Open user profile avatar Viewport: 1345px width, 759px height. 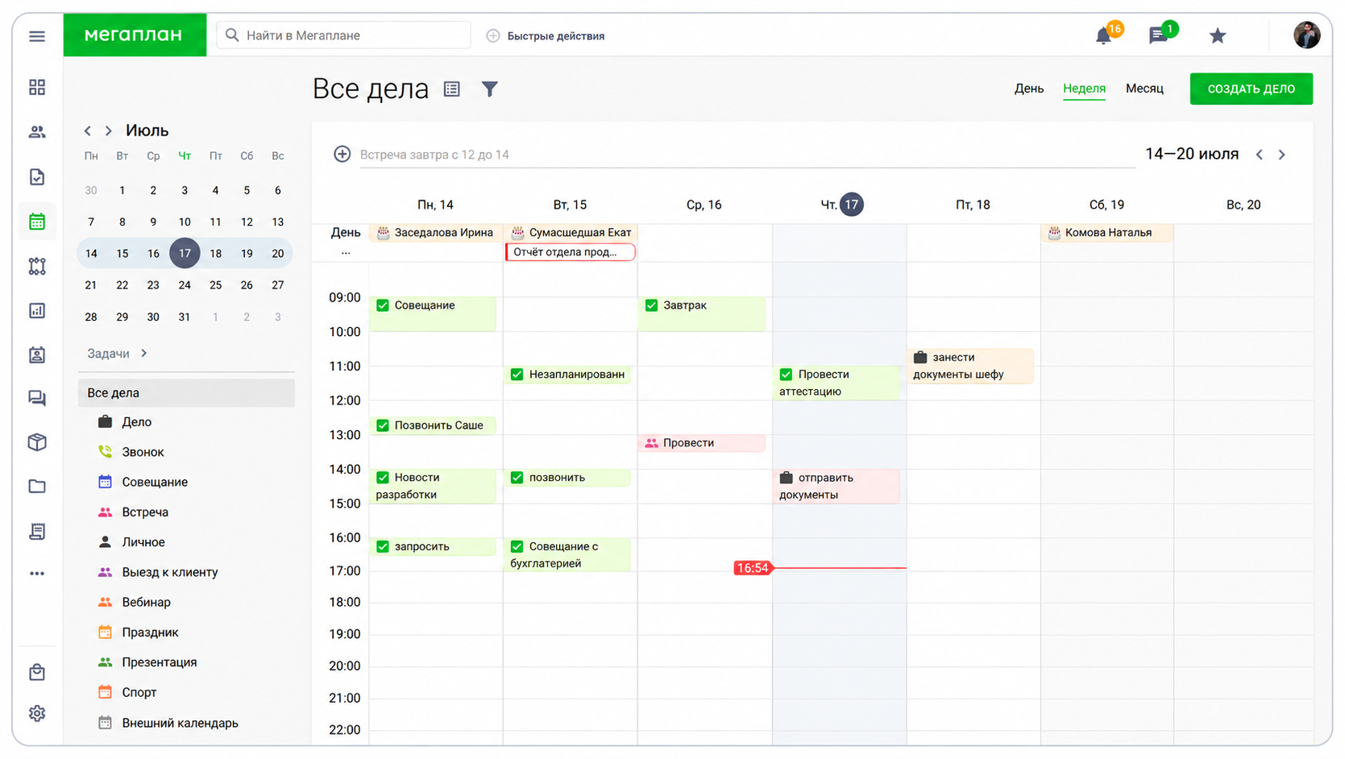pyautogui.click(x=1306, y=35)
